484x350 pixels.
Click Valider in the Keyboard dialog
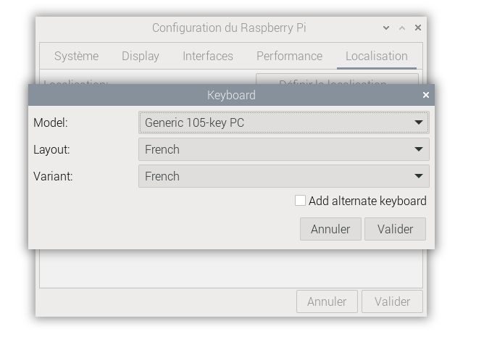pyautogui.click(x=395, y=229)
